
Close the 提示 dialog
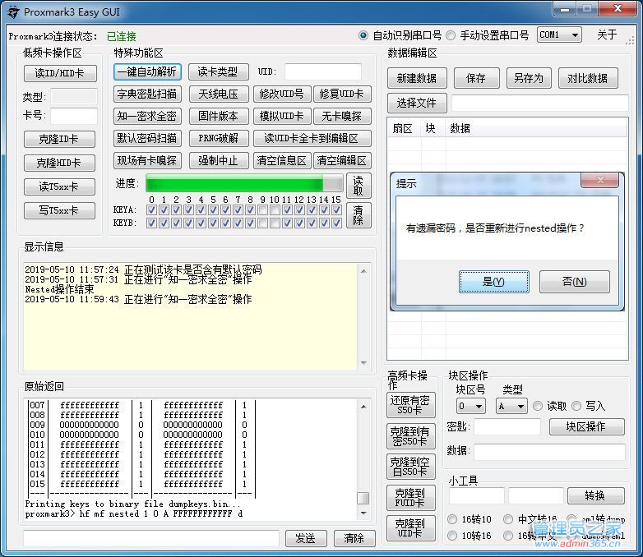click(599, 180)
